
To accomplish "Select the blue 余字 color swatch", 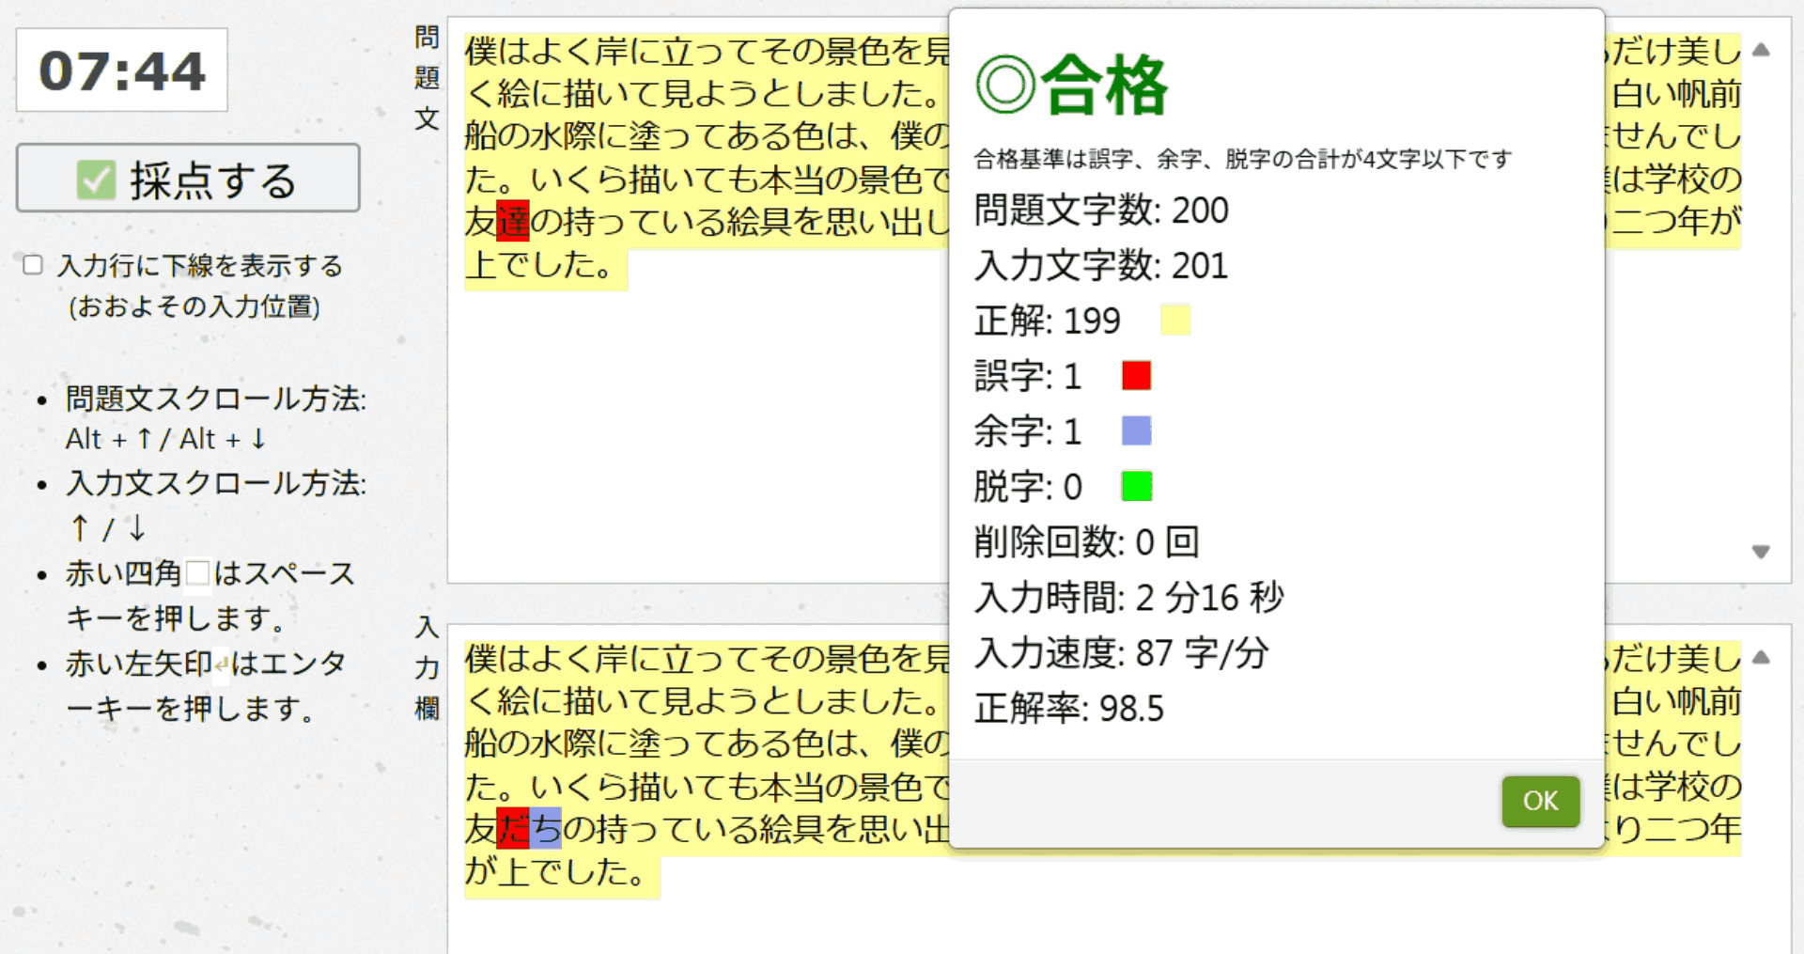I will [x=1136, y=430].
